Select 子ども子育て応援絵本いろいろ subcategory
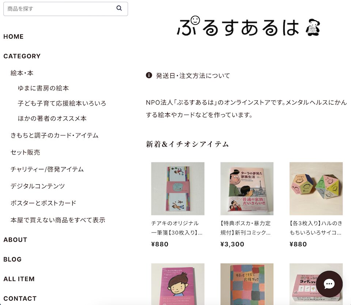This screenshot has height=305, width=351. [62, 103]
